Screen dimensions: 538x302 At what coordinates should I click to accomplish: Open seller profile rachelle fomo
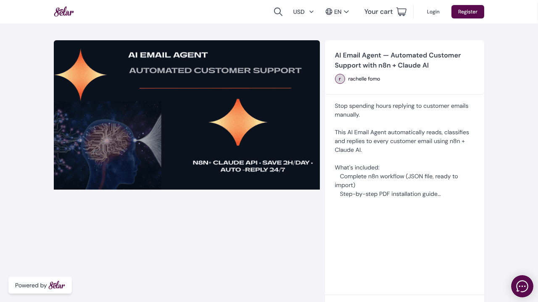[364, 79]
